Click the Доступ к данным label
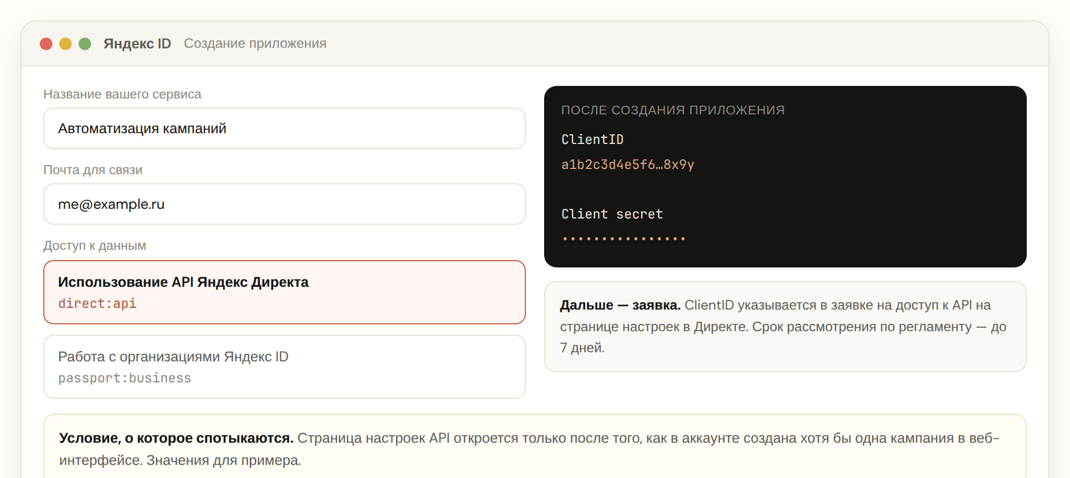This screenshot has width=1070, height=478. click(94, 246)
